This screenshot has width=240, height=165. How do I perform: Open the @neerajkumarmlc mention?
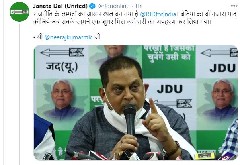click(x=69, y=37)
